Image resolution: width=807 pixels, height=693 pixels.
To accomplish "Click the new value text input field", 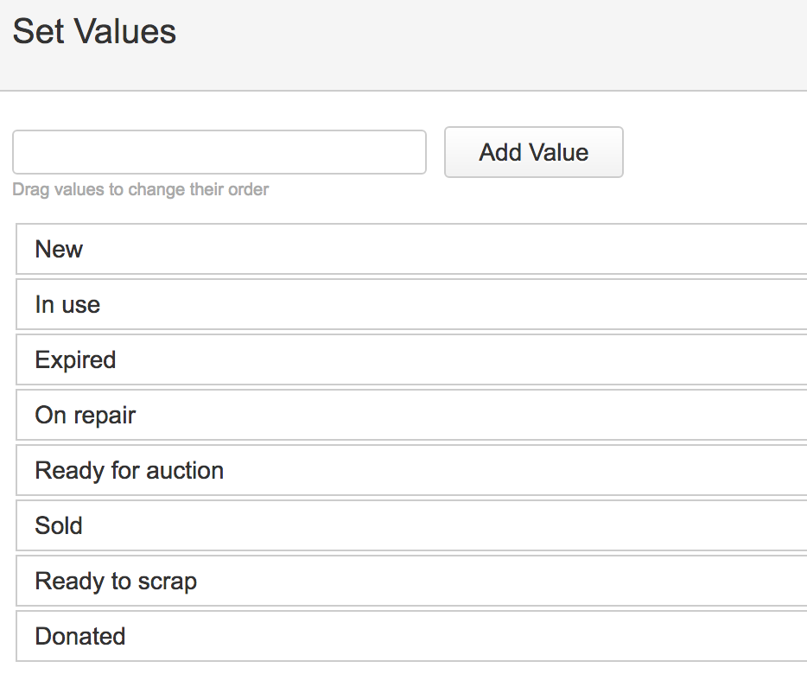I will point(219,152).
